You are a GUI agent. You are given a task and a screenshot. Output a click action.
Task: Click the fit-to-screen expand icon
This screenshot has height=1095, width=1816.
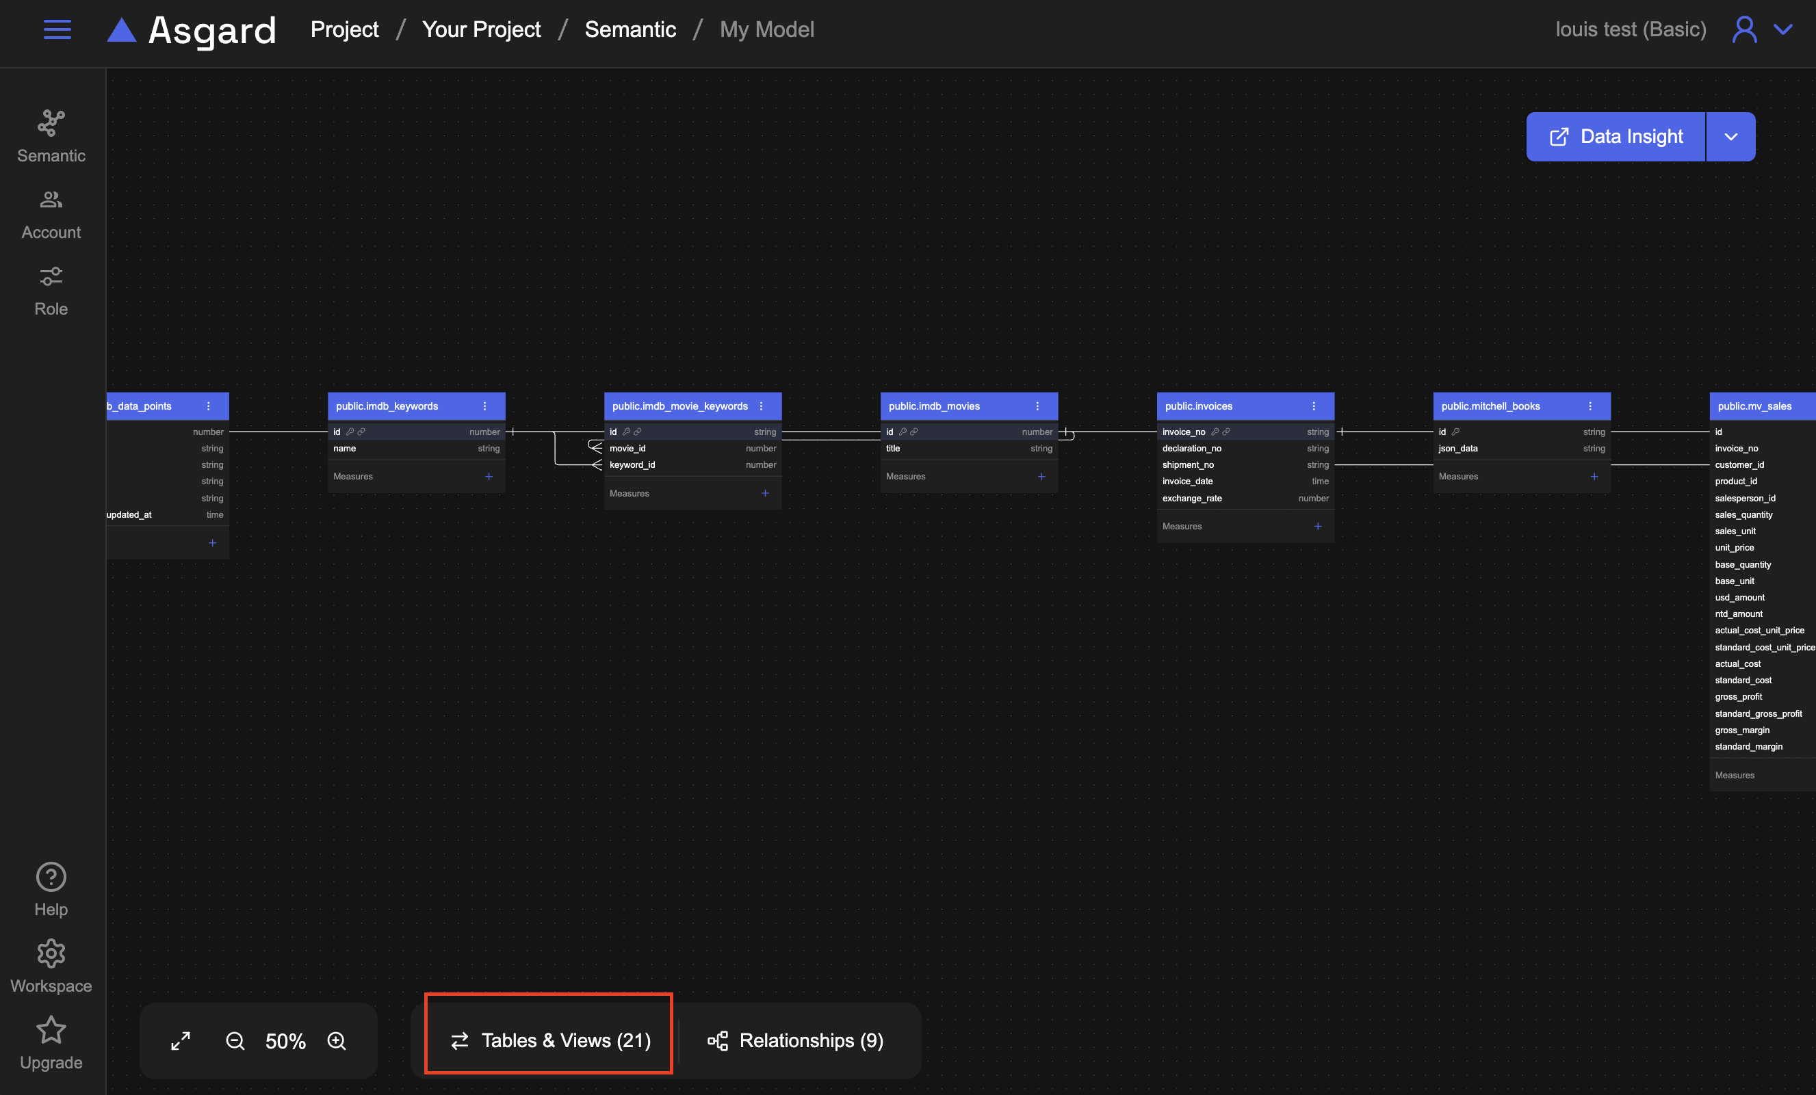181,1040
